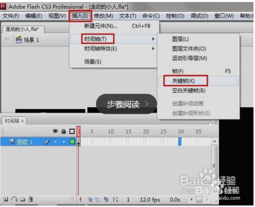Screen dimensions: 255x207
Task: Open the 文本(T) menu
Action: pyautogui.click(x=127, y=16)
